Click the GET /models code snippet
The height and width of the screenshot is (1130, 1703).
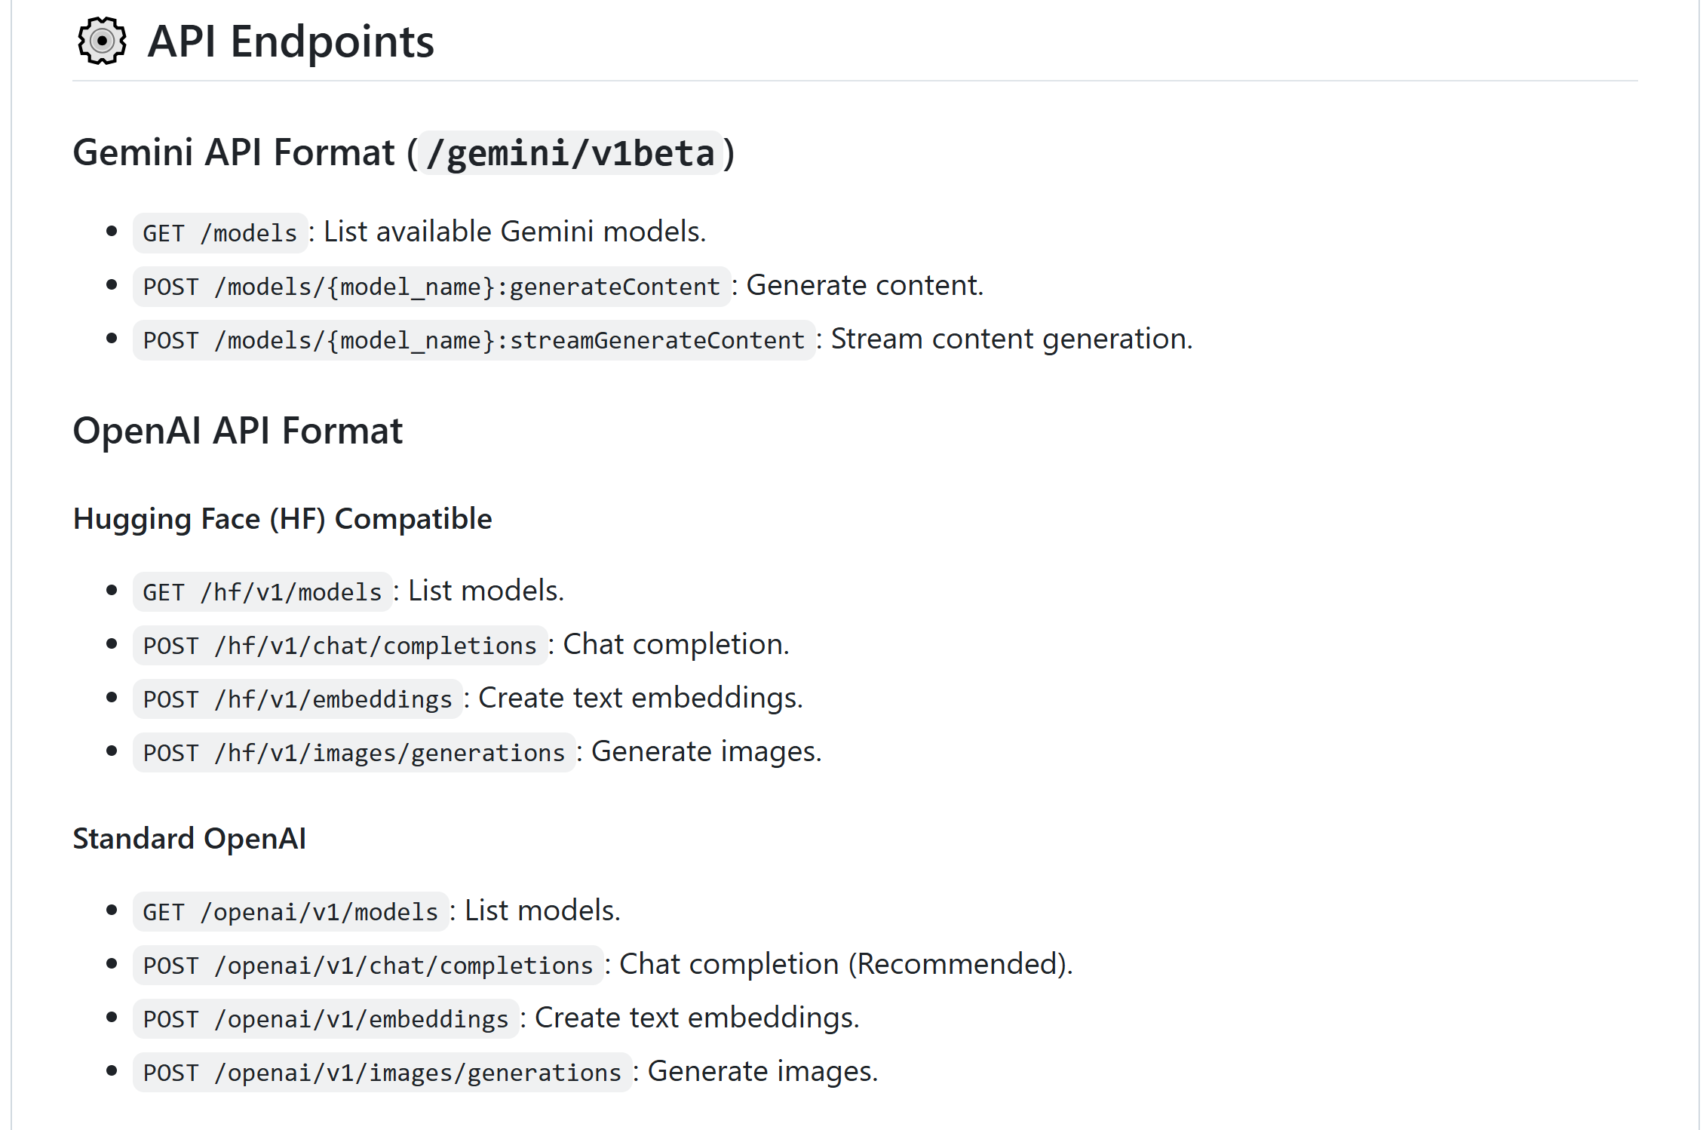coord(220,233)
